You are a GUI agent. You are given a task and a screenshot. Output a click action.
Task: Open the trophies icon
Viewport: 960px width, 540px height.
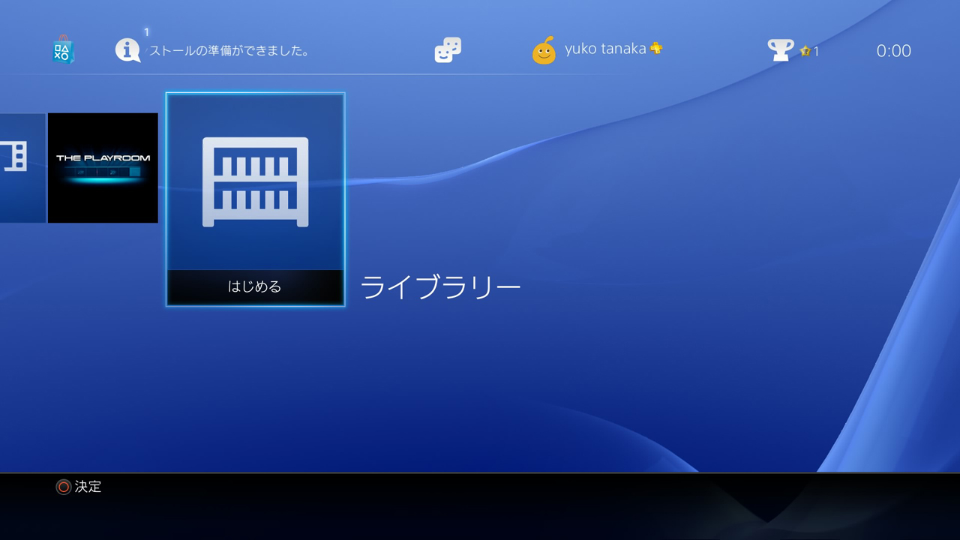coord(780,49)
